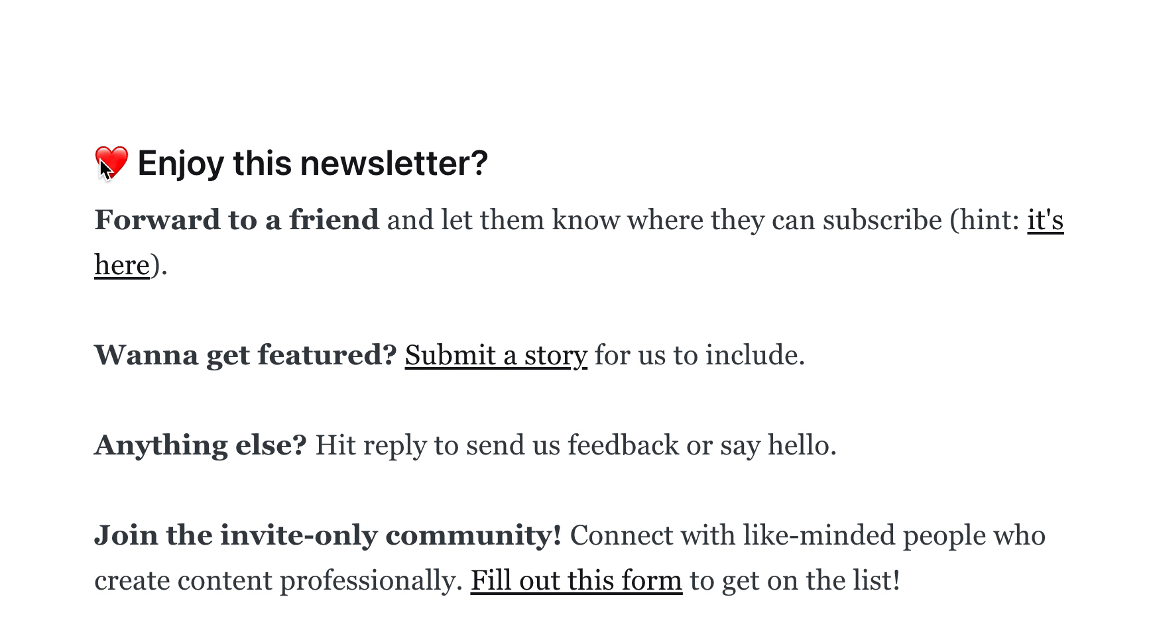
Task: Click the bold "Forward to a friend" text
Action: tap(237, 220)
